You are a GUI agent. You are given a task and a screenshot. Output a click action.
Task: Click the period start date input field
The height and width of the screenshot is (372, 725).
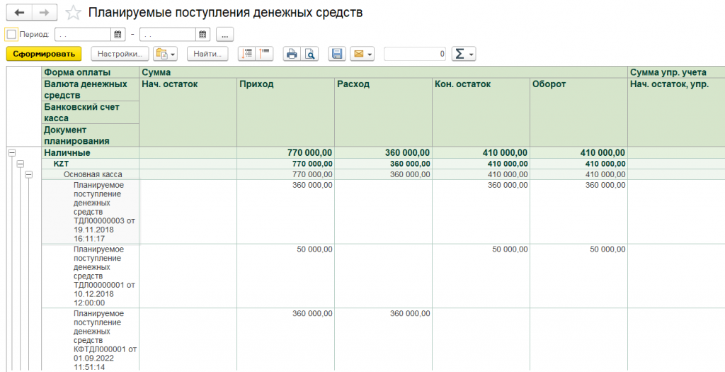[x=82, y=34]
